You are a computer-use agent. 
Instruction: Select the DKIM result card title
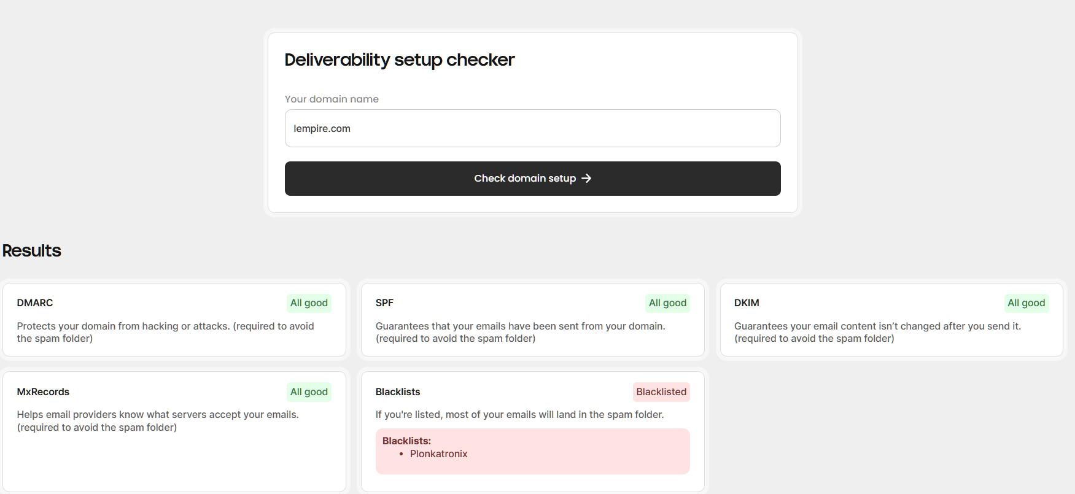point(747,303)
